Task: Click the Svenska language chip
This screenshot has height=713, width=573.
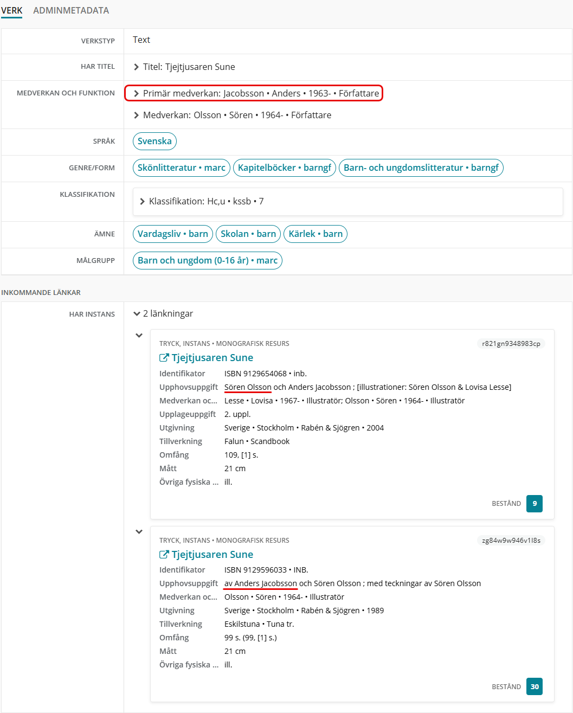Action: pyautogui.click(x=154, y=142)
